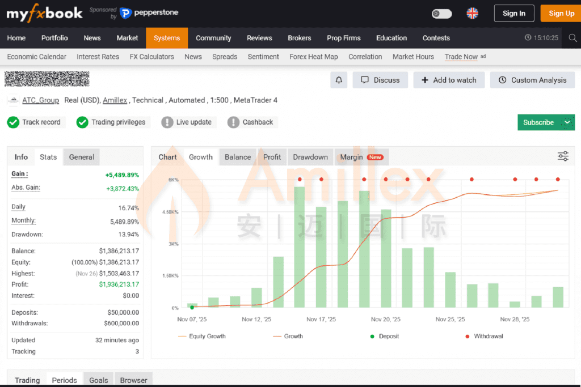Open the Systems navigation menu
581x387 pixels.
tap(167, 38)
